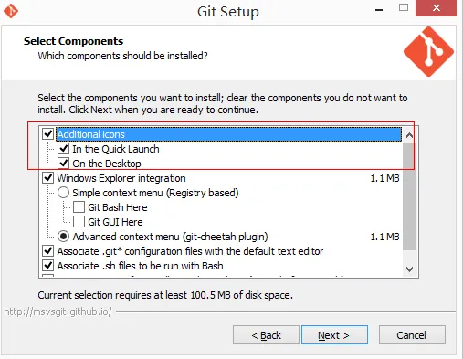Maximize the Git Setup window
Image resolution: width=463 pixels, height=359 pixels.
coord(404,7)
